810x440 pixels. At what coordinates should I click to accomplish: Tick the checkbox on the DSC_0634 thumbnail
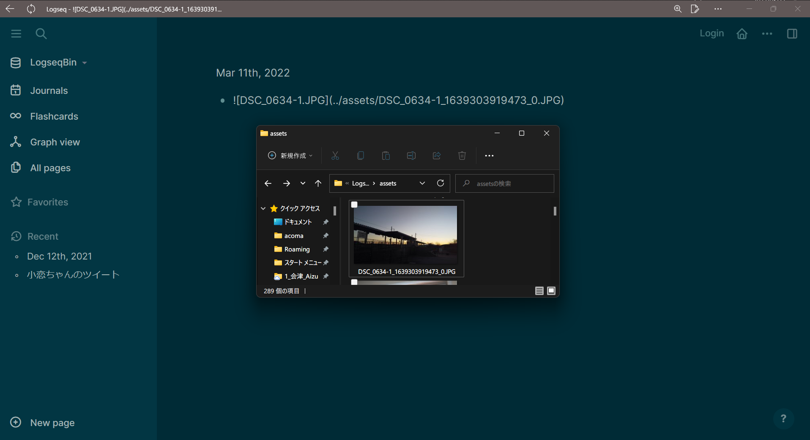[x=354, y=205]
